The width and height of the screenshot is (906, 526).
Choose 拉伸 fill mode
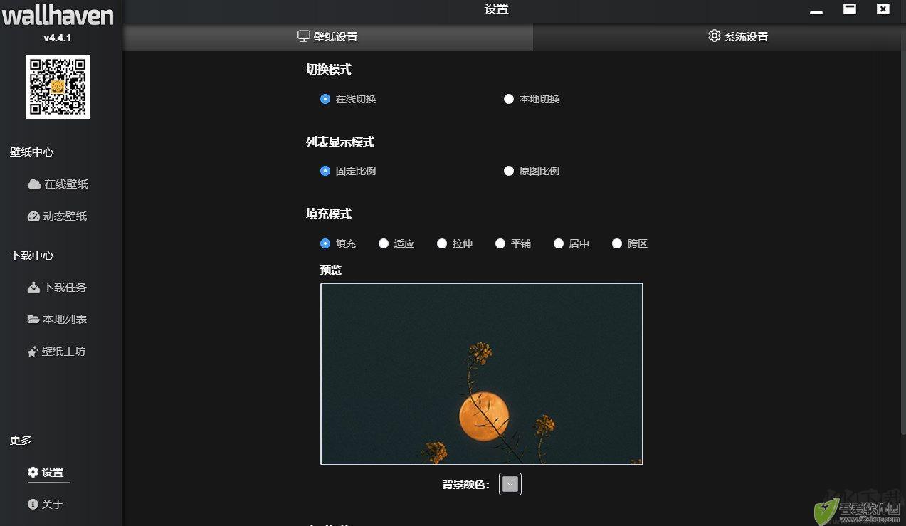pos(455,244)
